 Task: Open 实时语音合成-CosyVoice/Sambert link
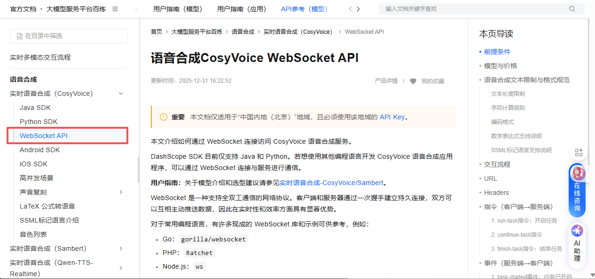[x=331, y=183]
